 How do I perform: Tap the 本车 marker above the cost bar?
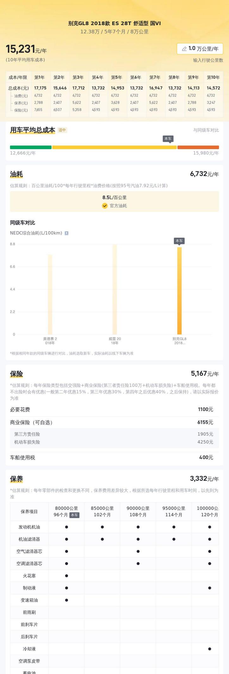coord(168,139)
